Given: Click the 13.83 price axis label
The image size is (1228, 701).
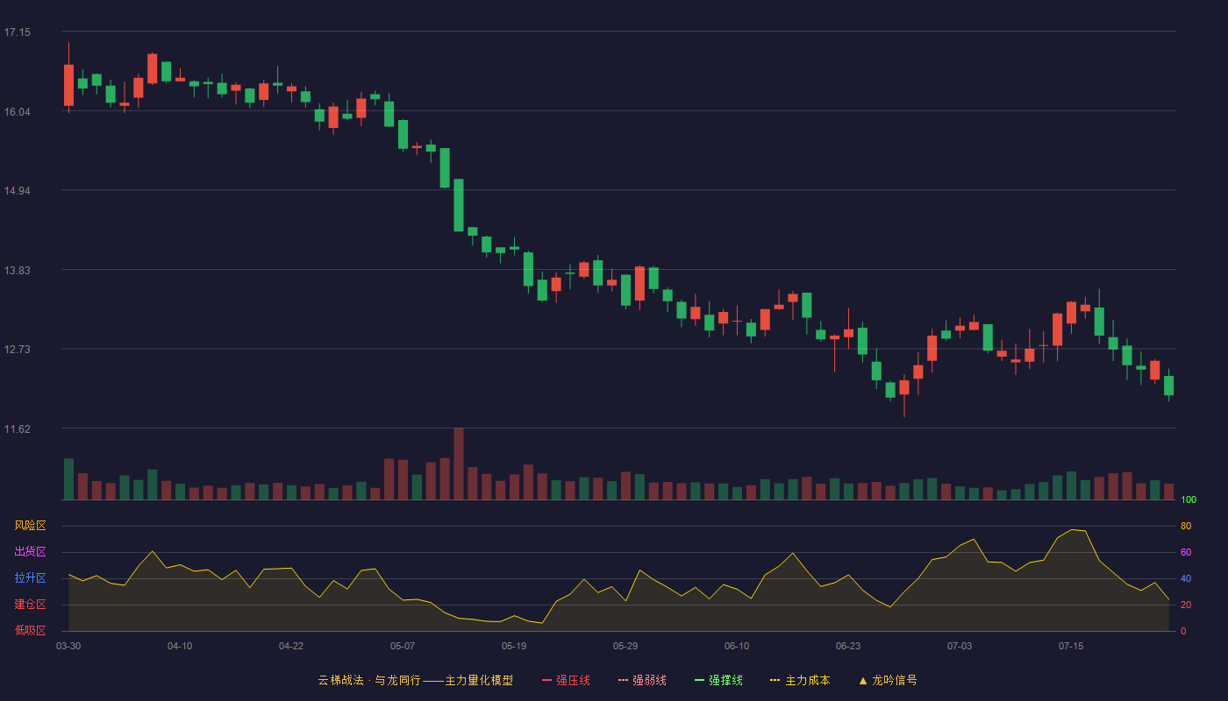Looking at the screenshot, I should (x=18, y=270).
